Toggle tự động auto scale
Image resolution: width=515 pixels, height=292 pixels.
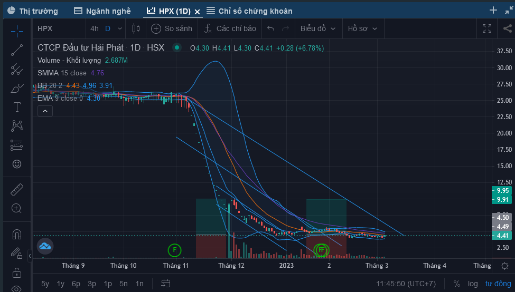point(498,284)
